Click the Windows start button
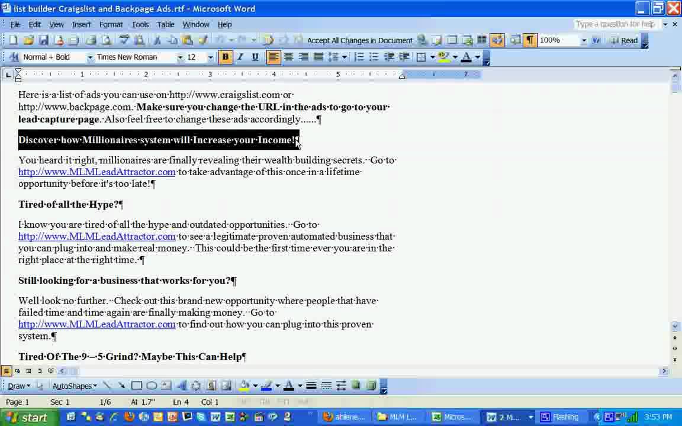This screenshot has height=426, width=682. (x=28, y=417)
